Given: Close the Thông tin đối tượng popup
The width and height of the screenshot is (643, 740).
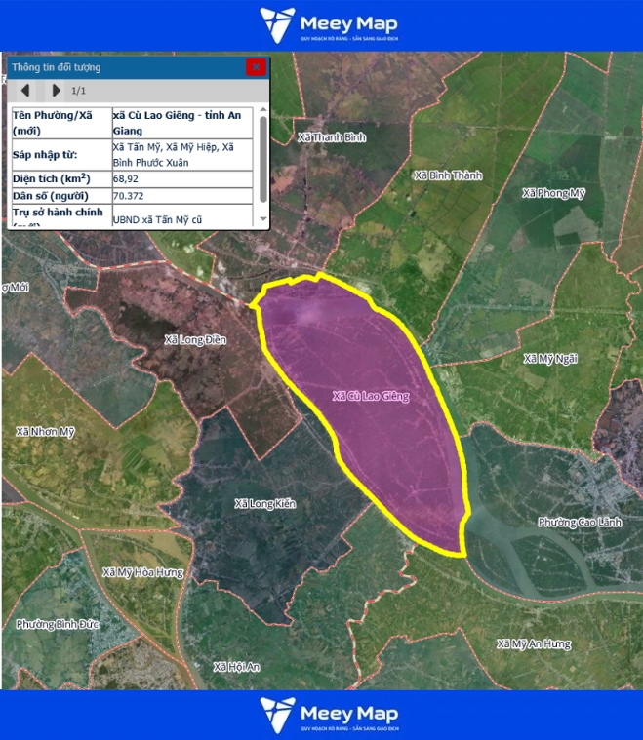Looking at the screenshot, I should click(256, 67).
